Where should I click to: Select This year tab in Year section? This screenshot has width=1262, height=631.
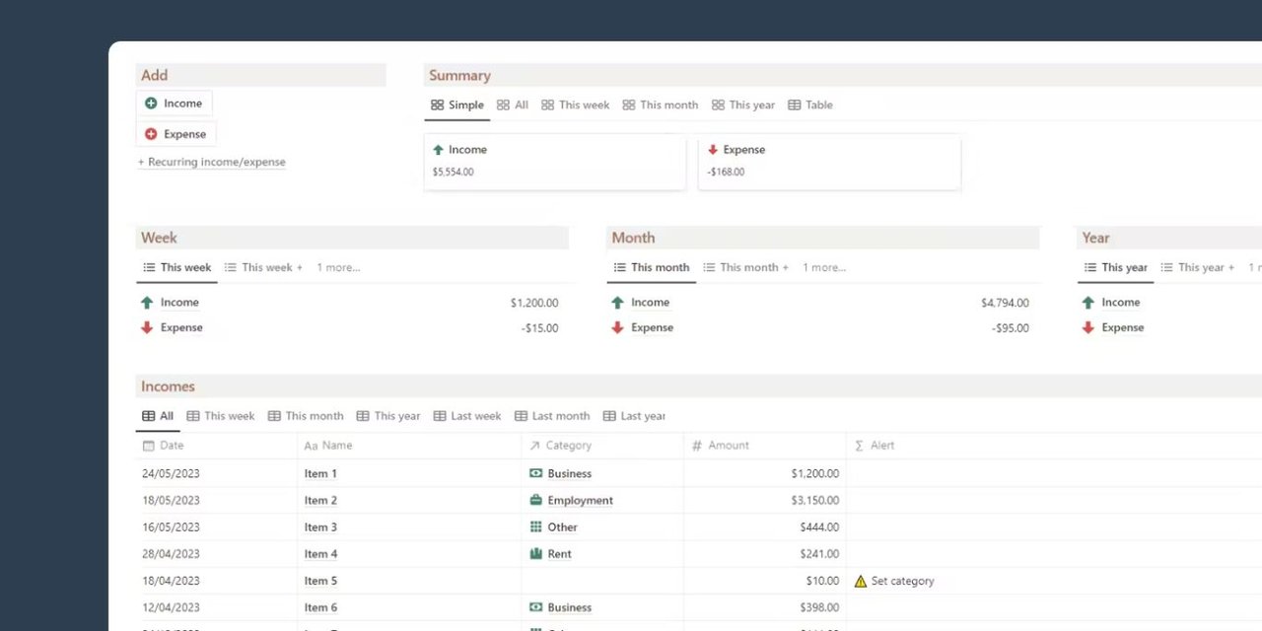(1116, 267)
